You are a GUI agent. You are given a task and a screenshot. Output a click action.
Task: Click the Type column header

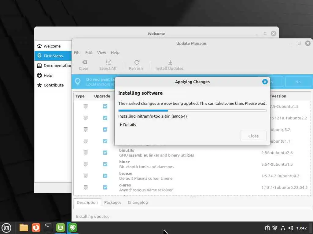click(x=80, y=96)
